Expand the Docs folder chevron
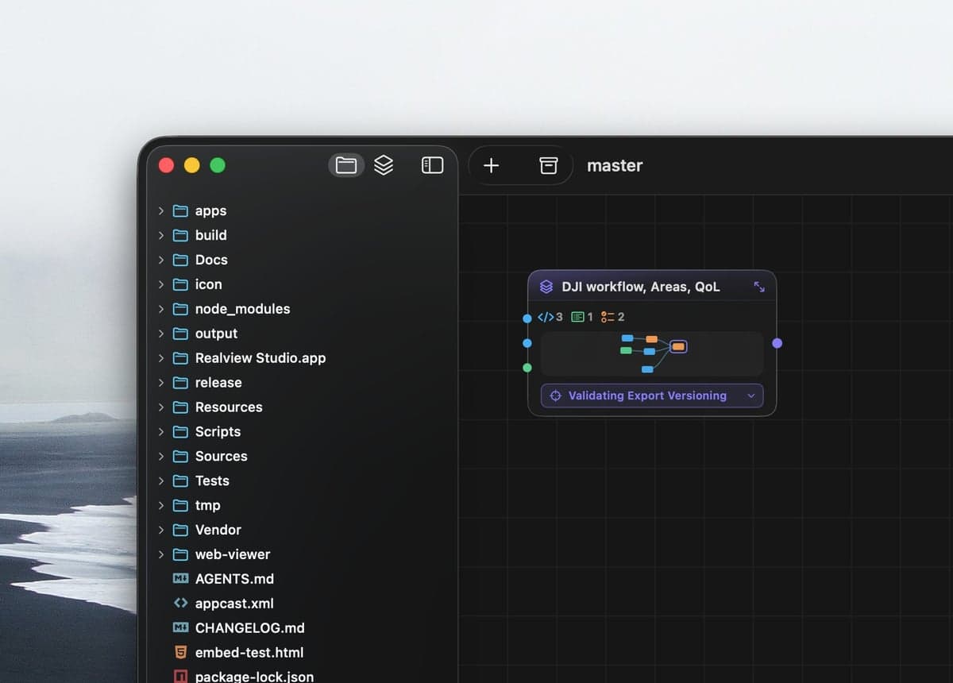953x683 pixels. click(161, 260)
